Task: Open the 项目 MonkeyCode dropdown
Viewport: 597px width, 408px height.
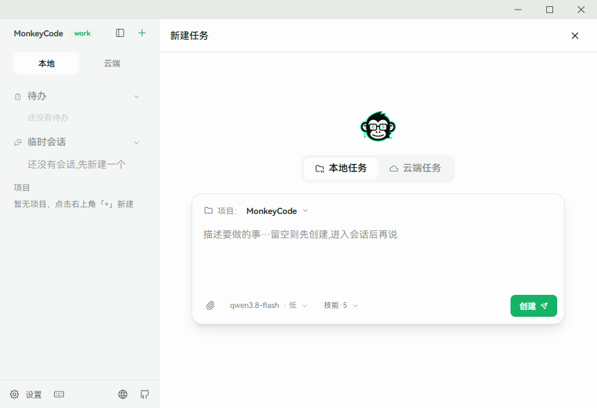Action: click(277, 211)
